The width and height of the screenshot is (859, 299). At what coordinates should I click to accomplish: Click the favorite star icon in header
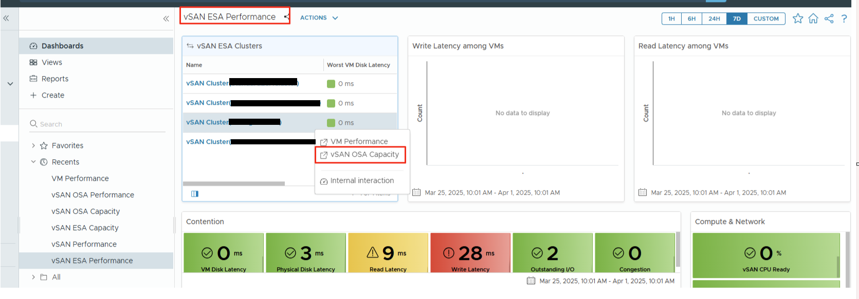797,18
